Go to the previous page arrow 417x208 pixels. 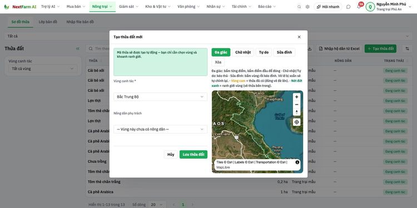pos(173,205)
